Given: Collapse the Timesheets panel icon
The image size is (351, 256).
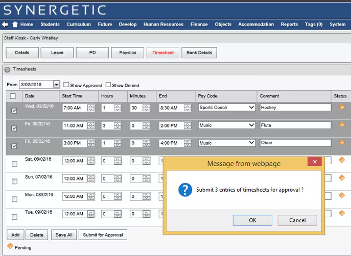Looking at the screenshot, I should pos(7,70).
